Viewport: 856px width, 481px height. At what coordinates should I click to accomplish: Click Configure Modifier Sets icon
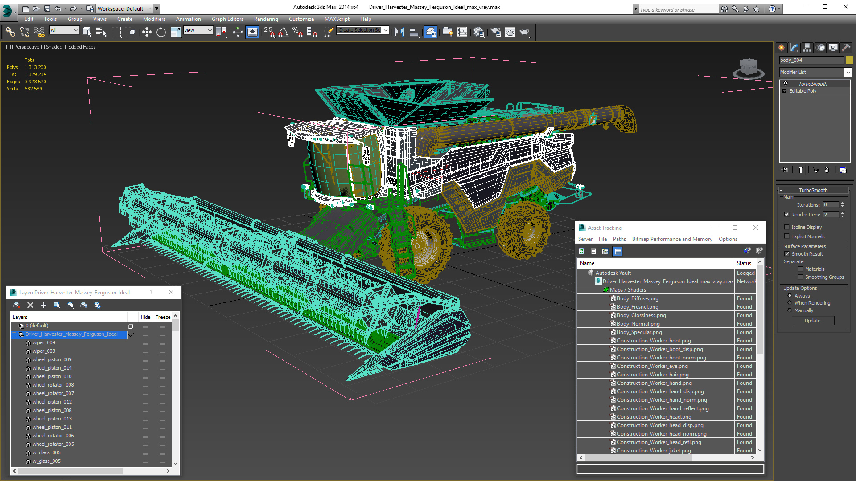[x=843, y=170]
